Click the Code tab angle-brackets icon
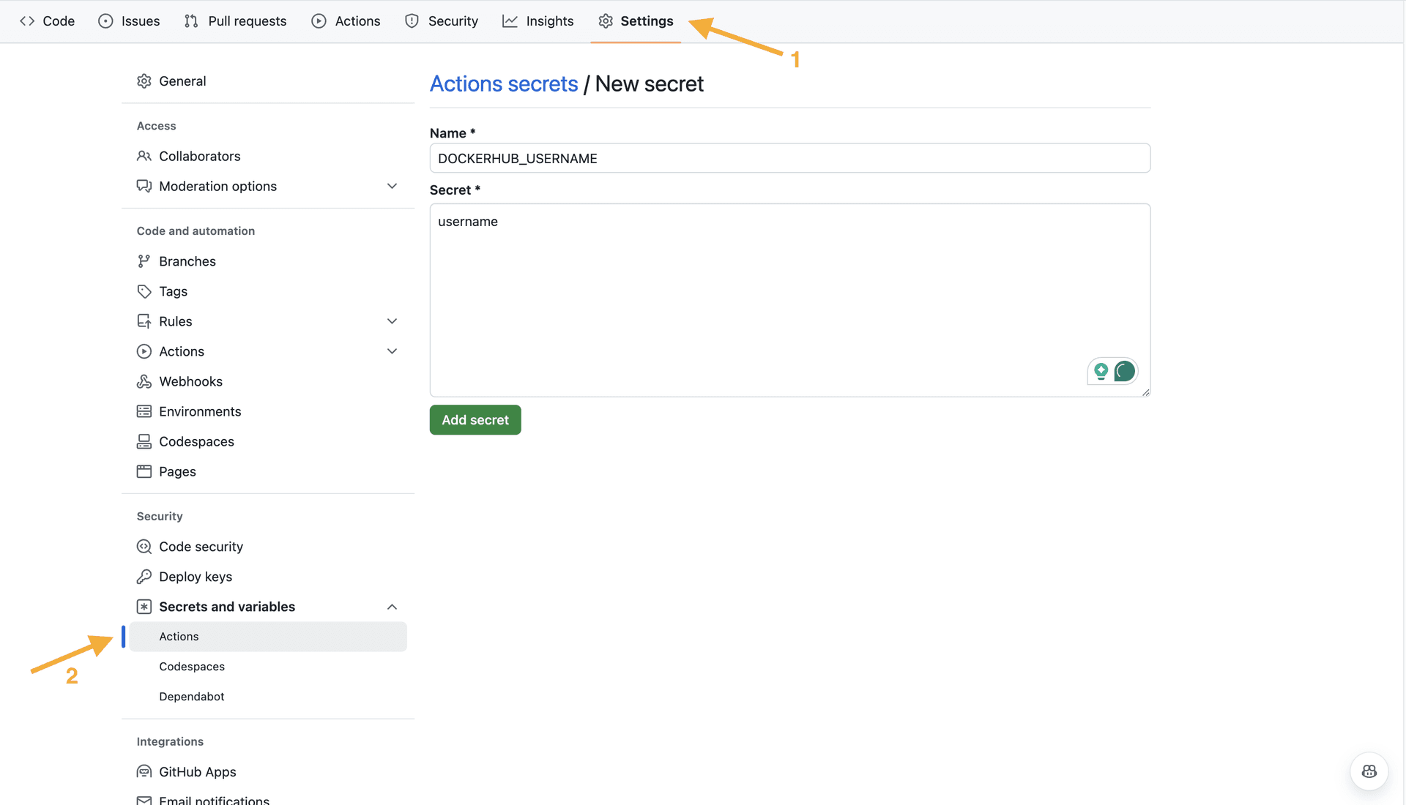Screen dimensions: 1406x805 pos(27,21)
